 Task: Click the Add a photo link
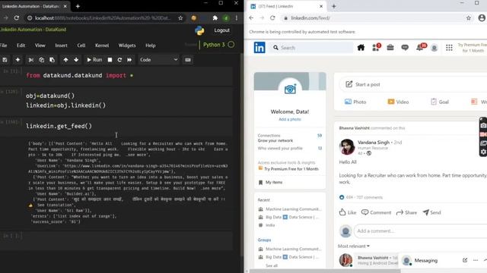coord(290,120)
